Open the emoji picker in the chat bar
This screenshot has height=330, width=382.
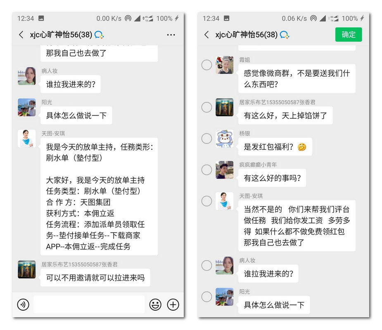(155, 304)
